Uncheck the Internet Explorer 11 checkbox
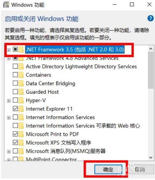The height and width of the screenshot is (180, 155). [15, 108]
